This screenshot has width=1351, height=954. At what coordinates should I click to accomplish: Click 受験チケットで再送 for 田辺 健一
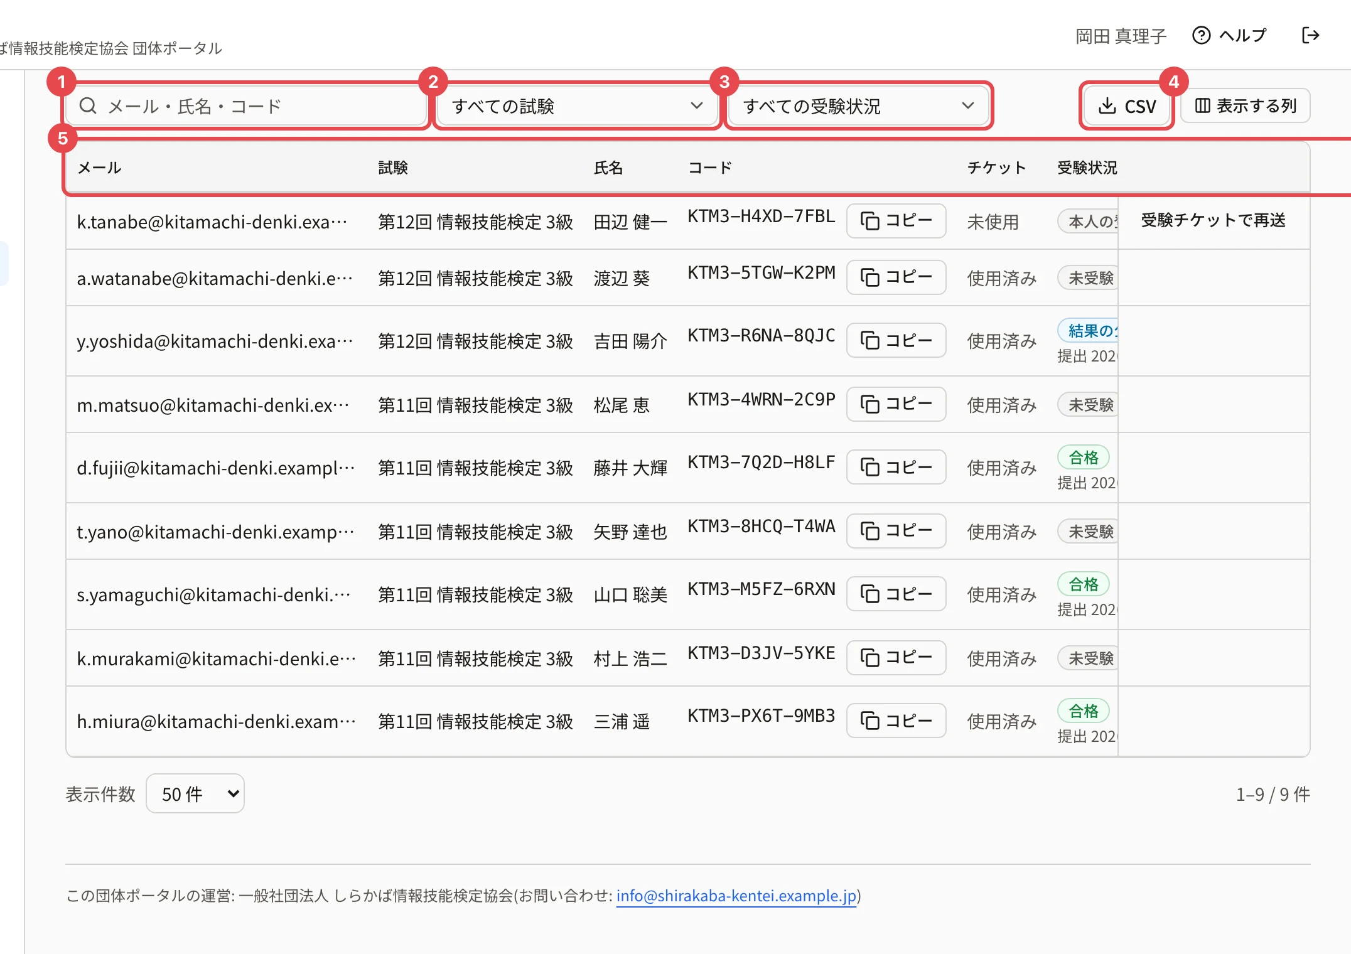click(1213, 220)
